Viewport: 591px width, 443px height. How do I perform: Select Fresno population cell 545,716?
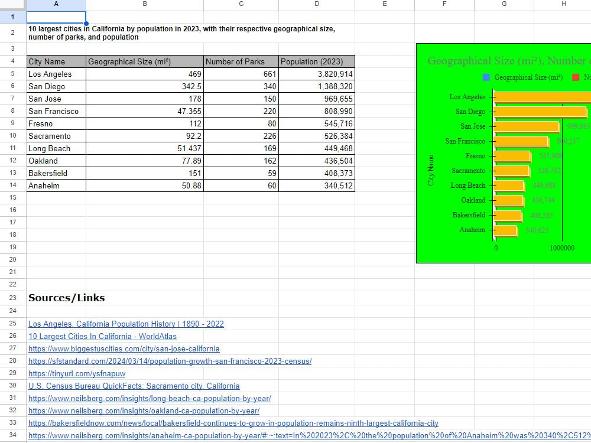[x=317, y=124]
